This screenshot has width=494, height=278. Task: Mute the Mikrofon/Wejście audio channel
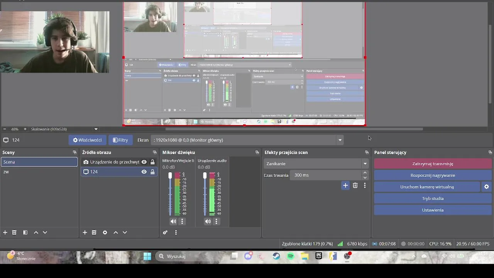pos(173,221)
